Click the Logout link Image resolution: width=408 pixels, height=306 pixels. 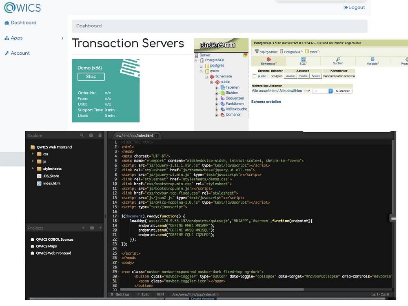pyautogui.click(x=354, y=7)
